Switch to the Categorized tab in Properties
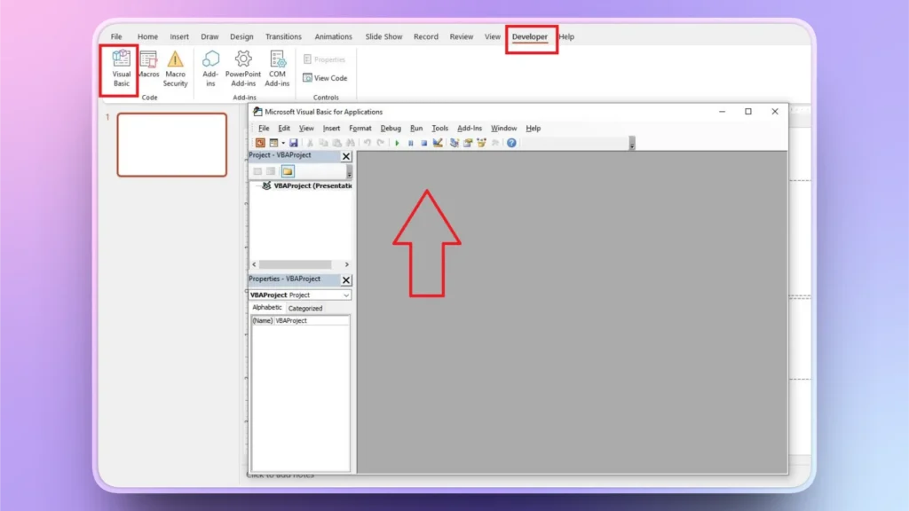 pos(306,308)
